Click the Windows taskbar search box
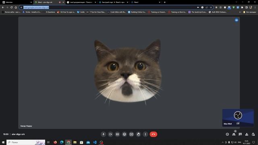Viewport: 258px width, 145px height. tap(26, 142)
